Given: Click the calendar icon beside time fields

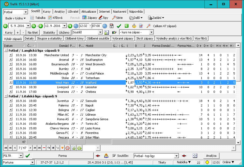Looking at the screenshot, I should coord(111,26).
